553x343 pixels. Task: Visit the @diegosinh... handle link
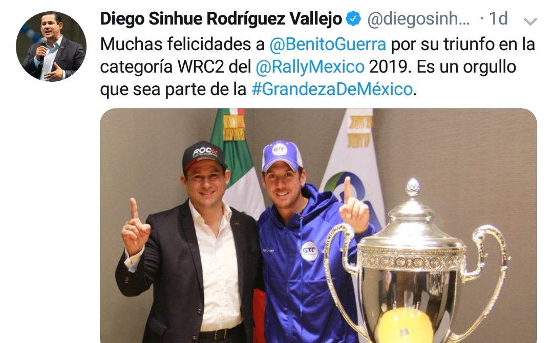pos(419,19)
